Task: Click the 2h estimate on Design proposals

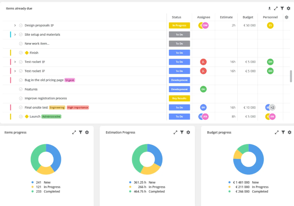Action: click(233, 25)
